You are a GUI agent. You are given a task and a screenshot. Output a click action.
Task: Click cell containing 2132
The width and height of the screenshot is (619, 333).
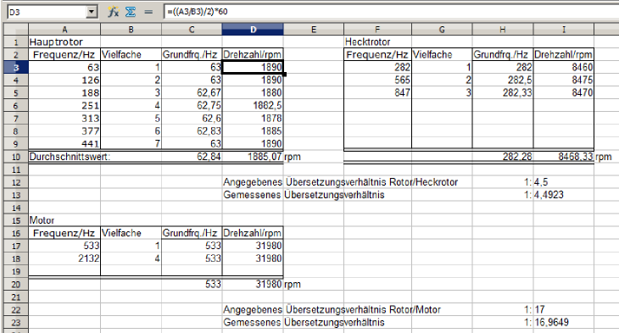click(64, 258)
